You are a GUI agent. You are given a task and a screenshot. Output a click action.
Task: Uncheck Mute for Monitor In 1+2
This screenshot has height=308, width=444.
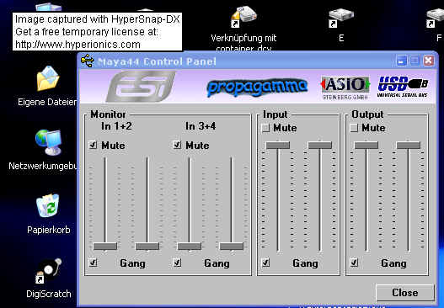click(x=94, y=145)
